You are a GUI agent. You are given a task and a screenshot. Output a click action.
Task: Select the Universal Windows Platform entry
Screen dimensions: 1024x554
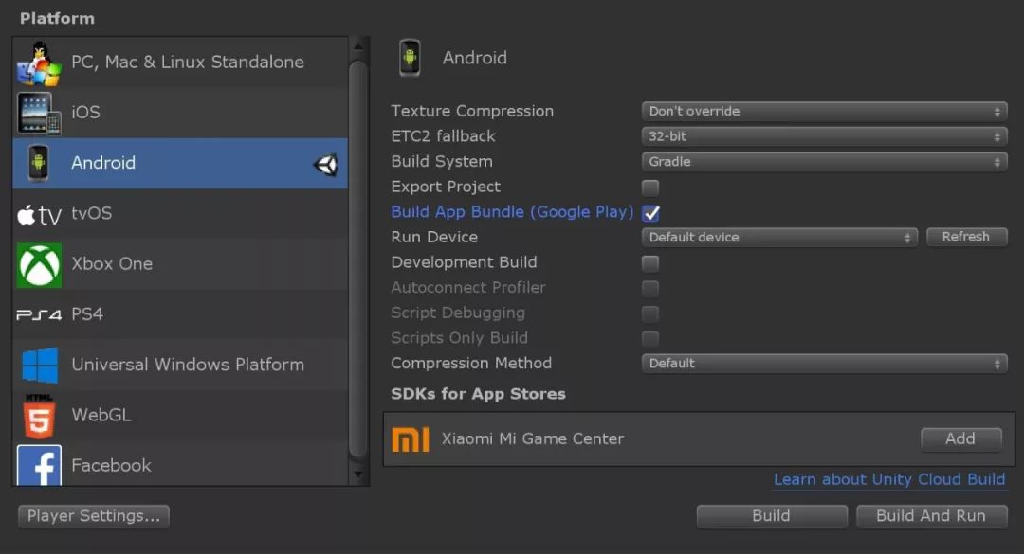pyautogui.click(x=180, y=366)
